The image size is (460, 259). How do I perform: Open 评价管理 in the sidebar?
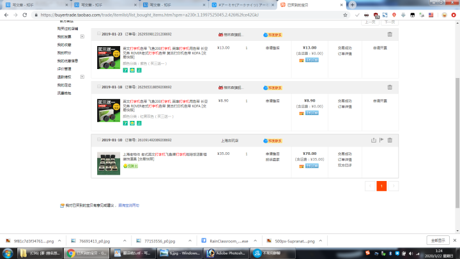64,69
